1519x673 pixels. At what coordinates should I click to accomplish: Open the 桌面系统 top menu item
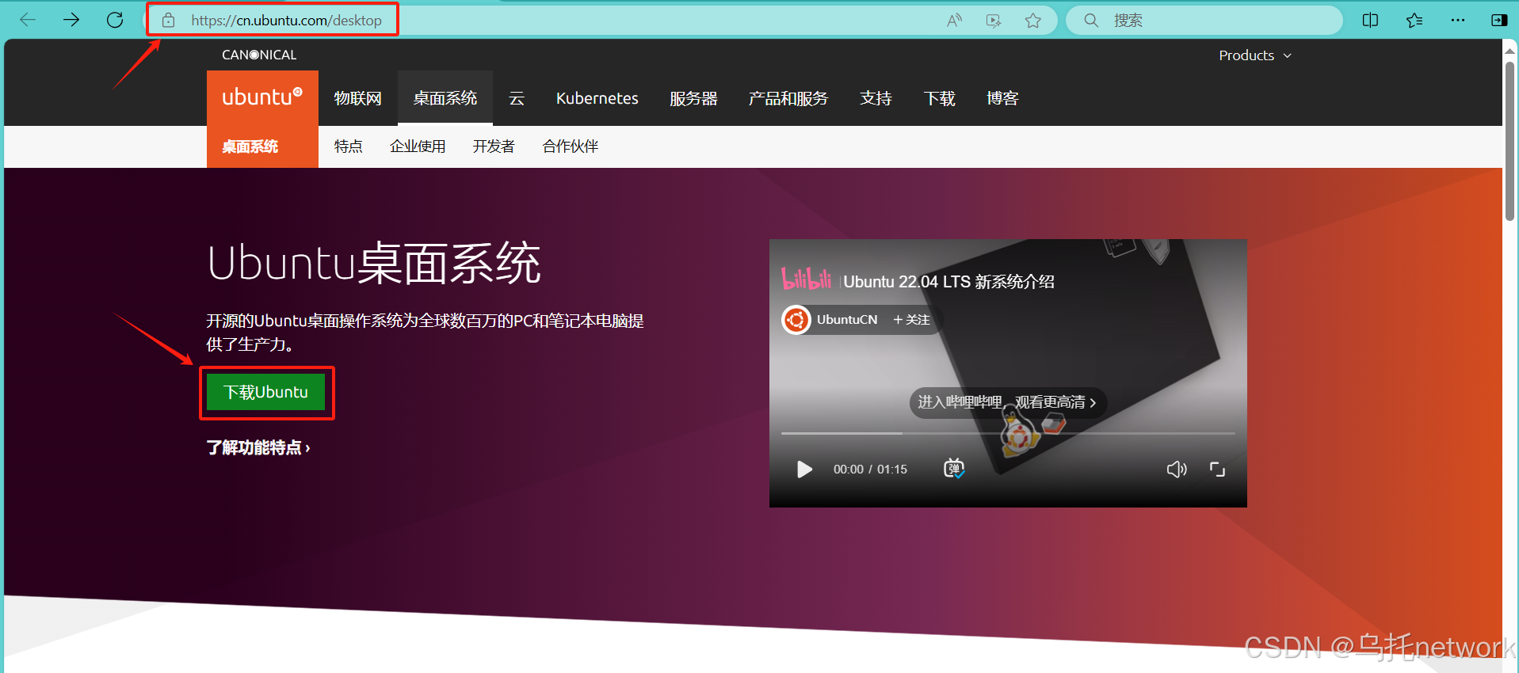click(x=445, y=98)
